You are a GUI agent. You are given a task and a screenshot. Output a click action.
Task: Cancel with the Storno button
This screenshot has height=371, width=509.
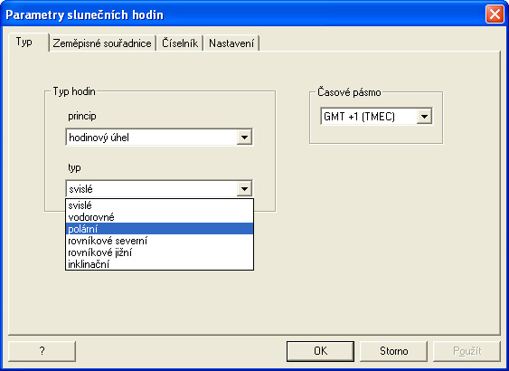[x=394, y=351]
